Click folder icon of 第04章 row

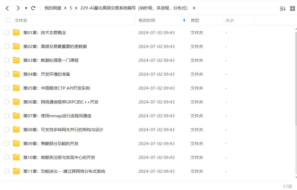click(16, 74)
